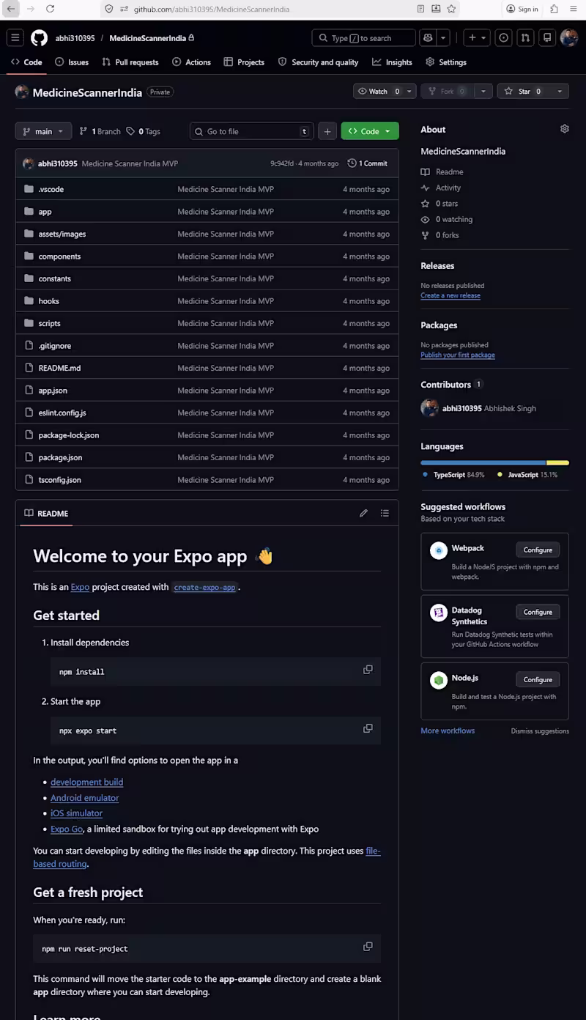586x1020 pixels.
Task: Expand the main branch dropdown
Action: coord(43,131)
